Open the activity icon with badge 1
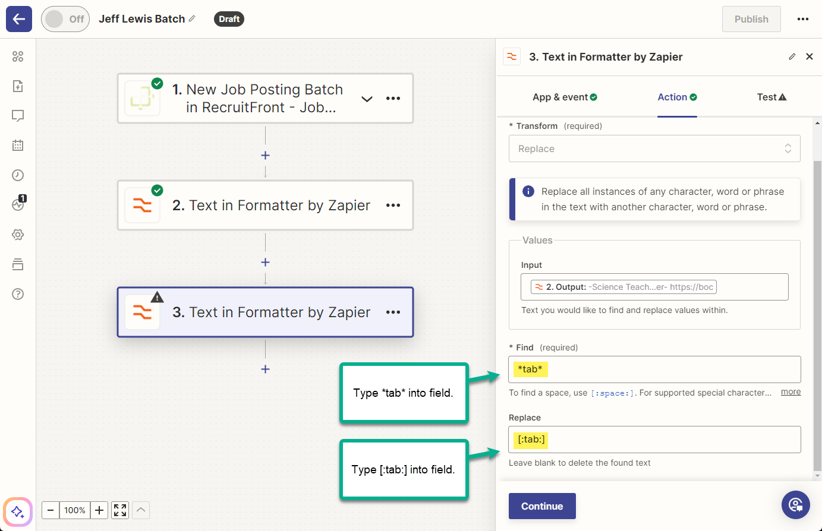Image resolution: width=822 pixels, height=531 pixels. click(18, 204)
